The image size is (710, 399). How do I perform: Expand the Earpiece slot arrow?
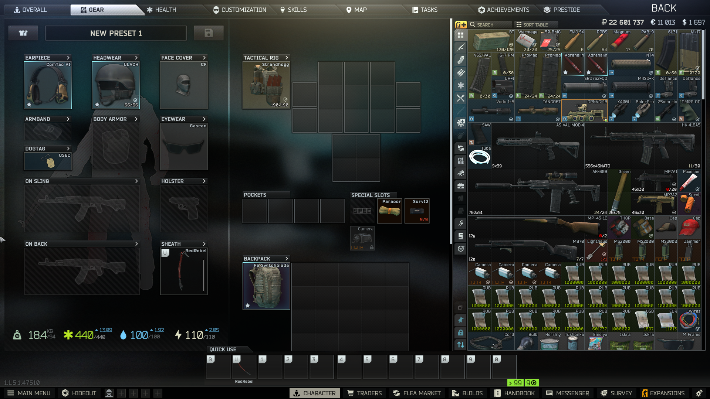[x=68, y=58]
